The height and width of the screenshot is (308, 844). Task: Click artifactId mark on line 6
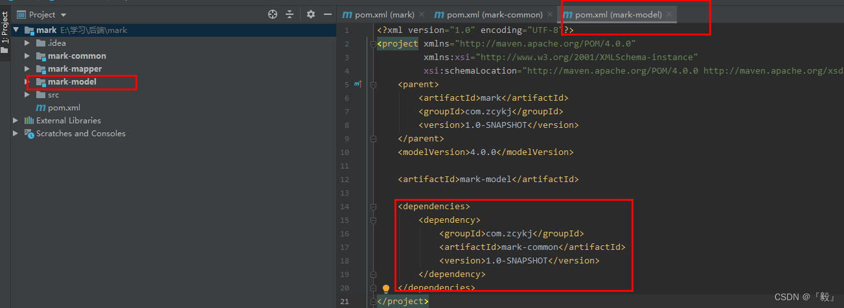(x=494, y=98)
